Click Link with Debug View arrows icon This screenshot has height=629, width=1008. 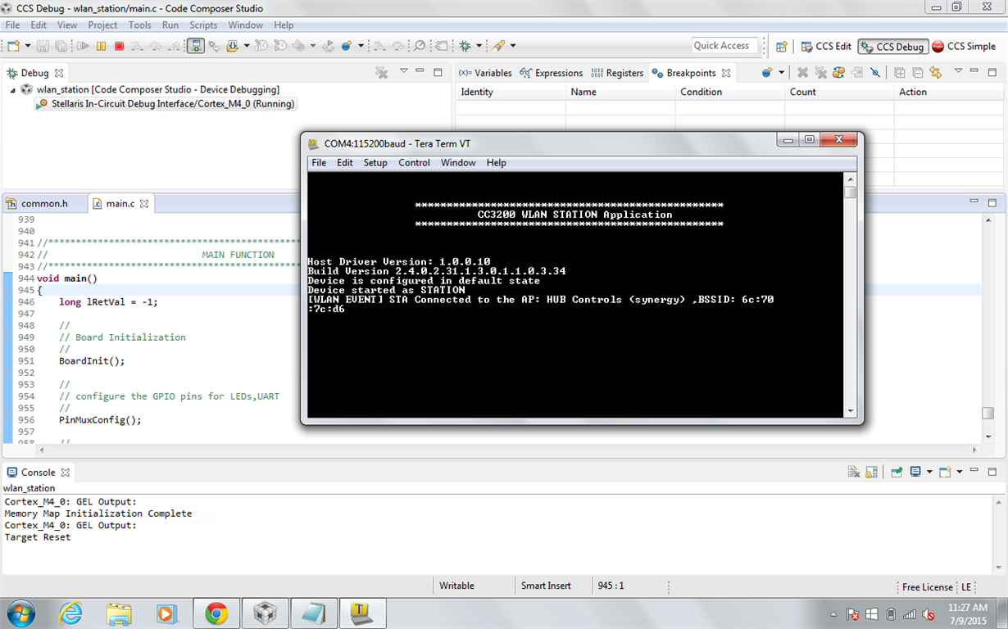point(935,73)
